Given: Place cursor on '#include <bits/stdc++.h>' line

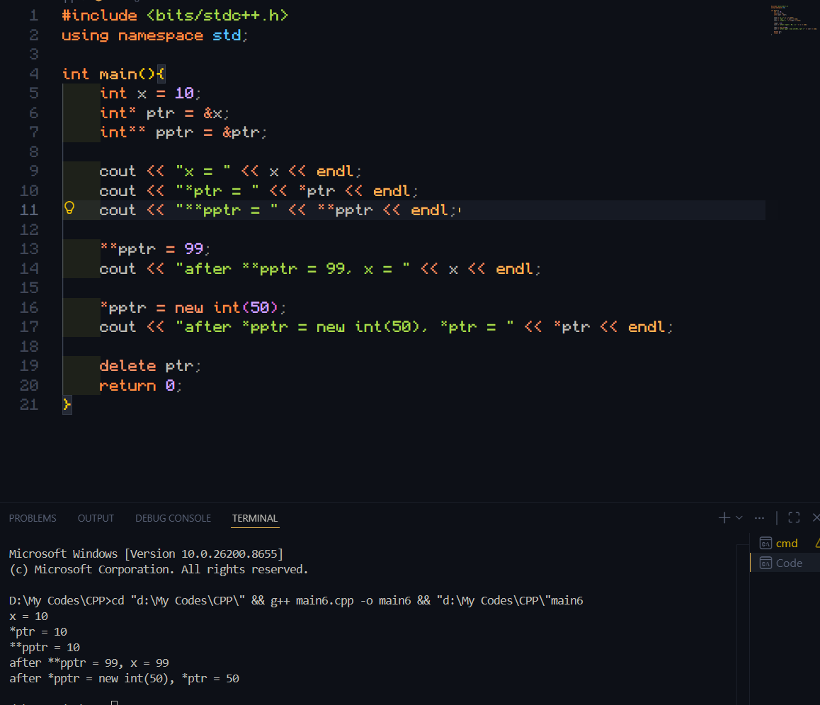Looking at the screenshot, I should point(175,16).
